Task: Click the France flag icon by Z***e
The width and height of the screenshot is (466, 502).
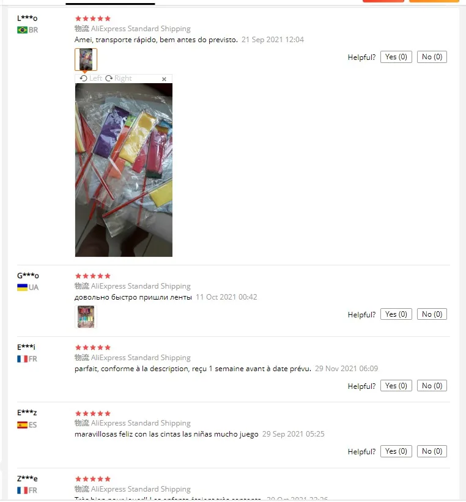Action: point(22,490)
